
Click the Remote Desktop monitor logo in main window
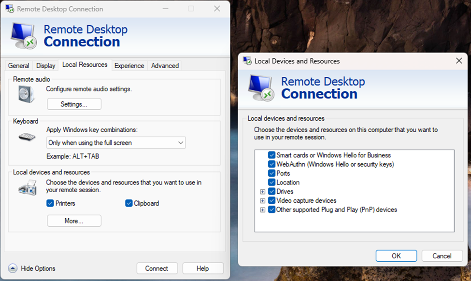(x=23, y=36)
